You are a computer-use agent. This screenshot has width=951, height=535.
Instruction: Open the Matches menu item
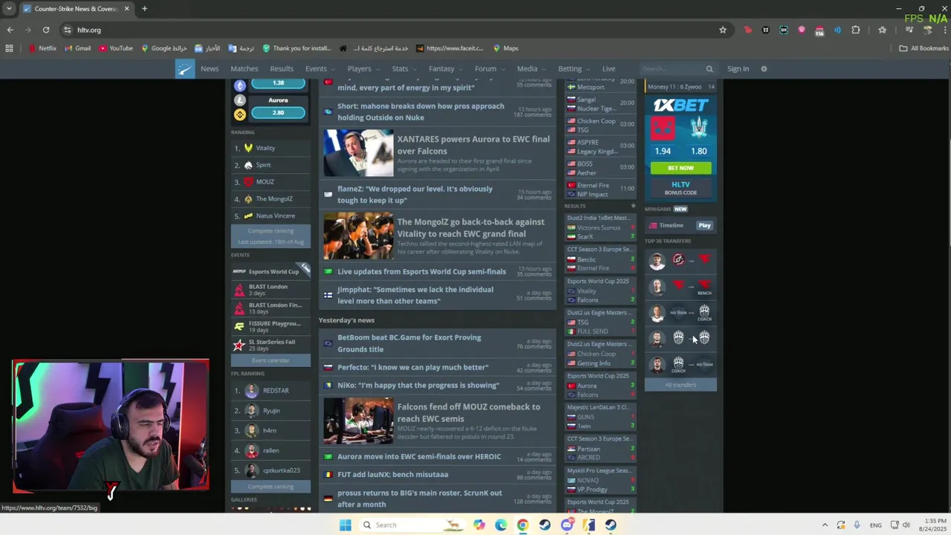click(244, 69)
